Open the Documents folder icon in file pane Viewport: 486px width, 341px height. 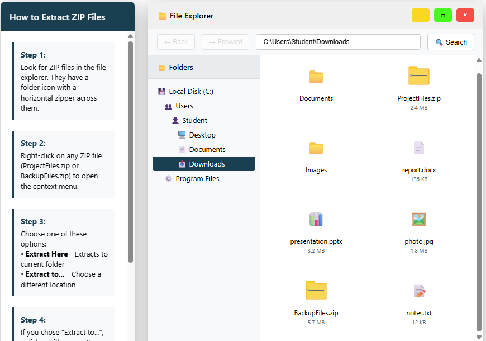(x=316, y=77)
